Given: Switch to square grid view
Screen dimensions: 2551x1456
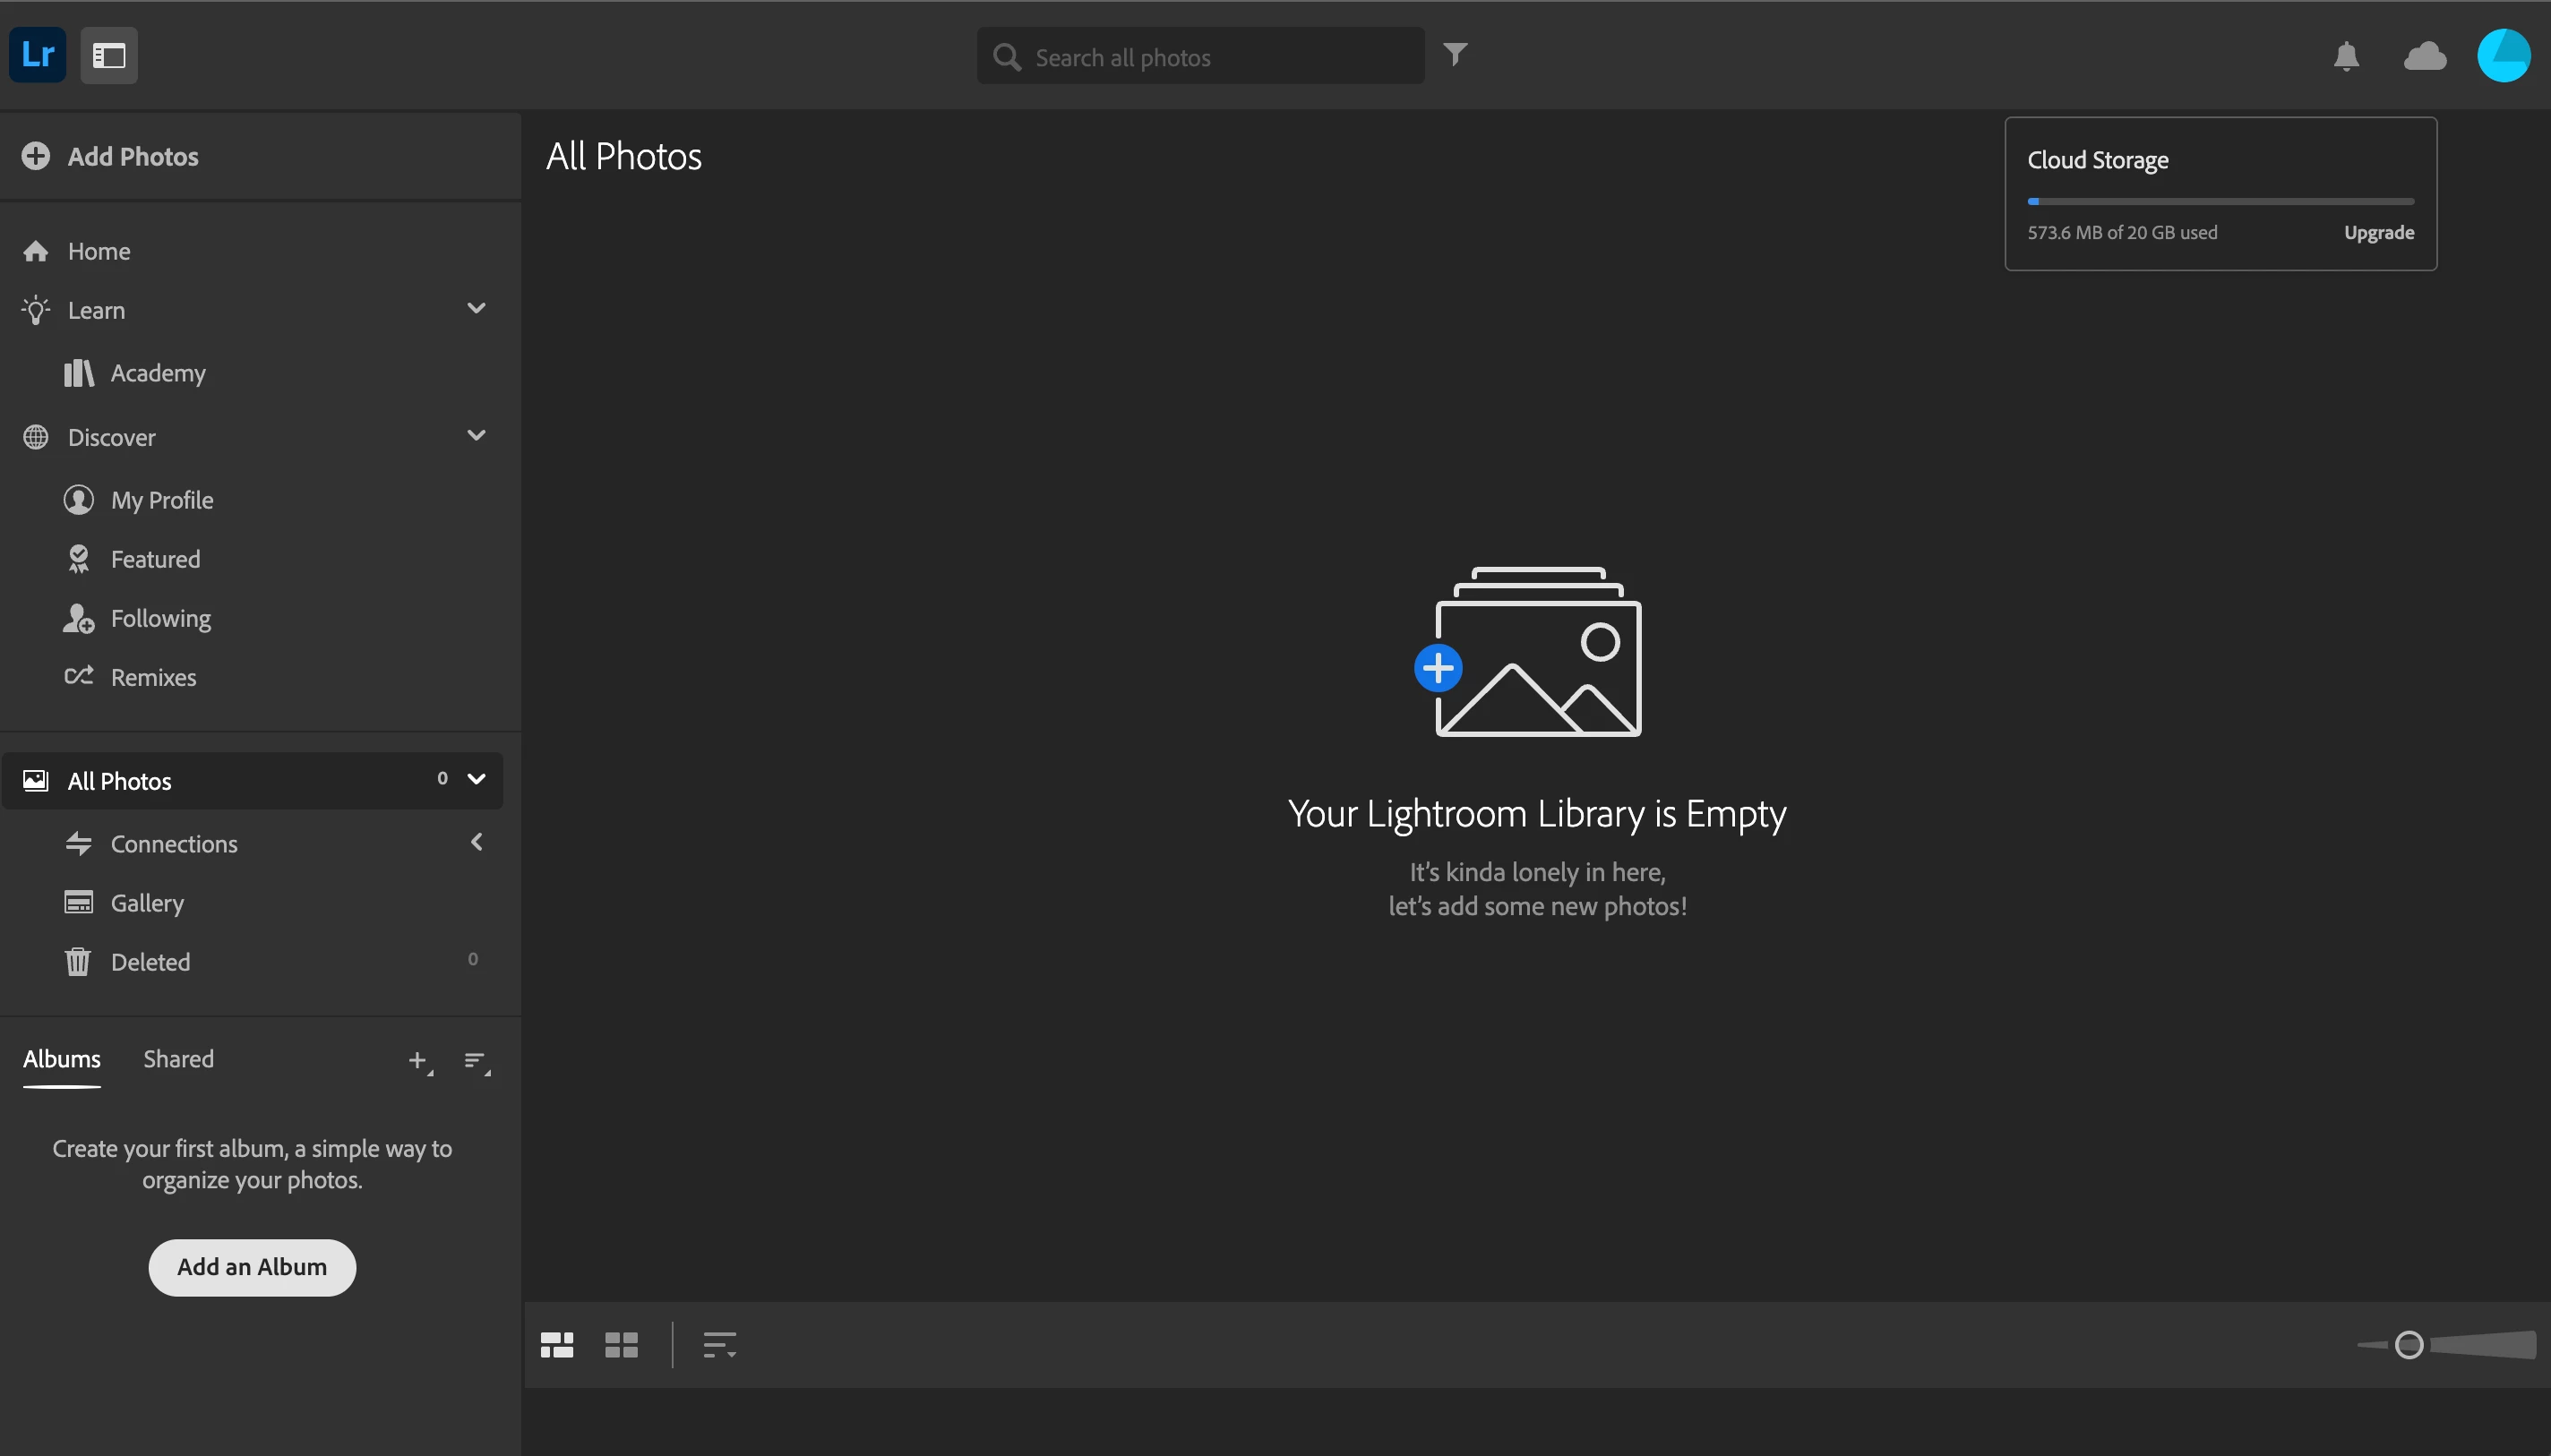Looking at the screenshot, I should (x=621, y=1345).
